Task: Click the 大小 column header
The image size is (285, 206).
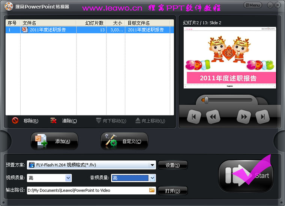Action: click(115, 23)
